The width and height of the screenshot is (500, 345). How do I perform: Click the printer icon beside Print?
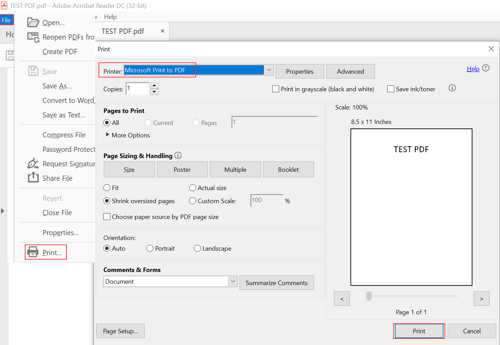coord(33,252)
